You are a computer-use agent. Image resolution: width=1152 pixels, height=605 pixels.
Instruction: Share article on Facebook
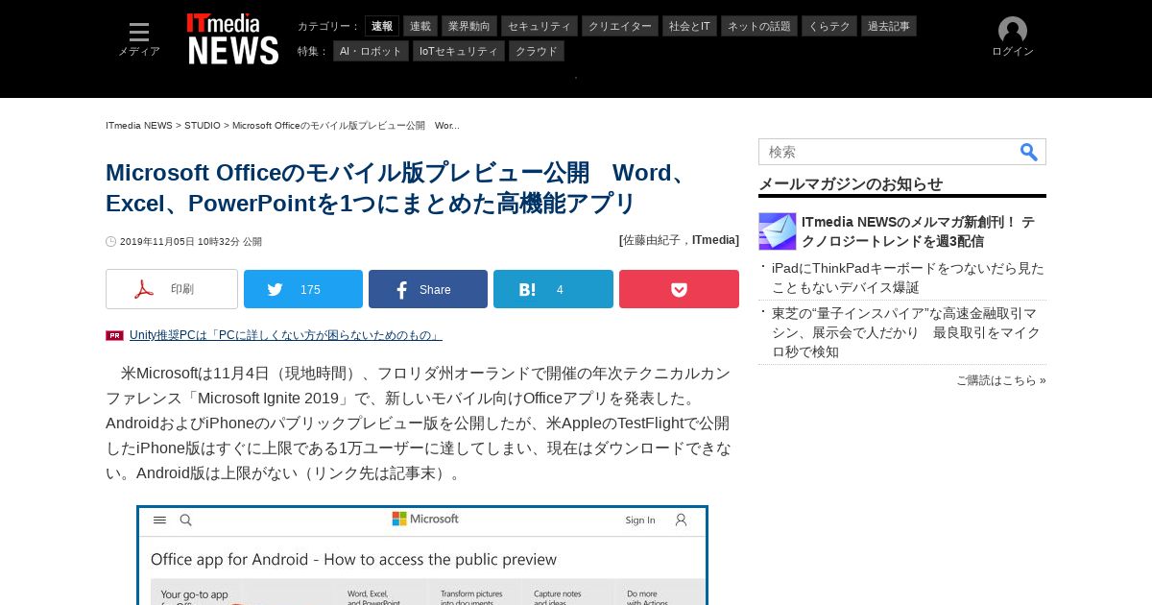(428, 289)
